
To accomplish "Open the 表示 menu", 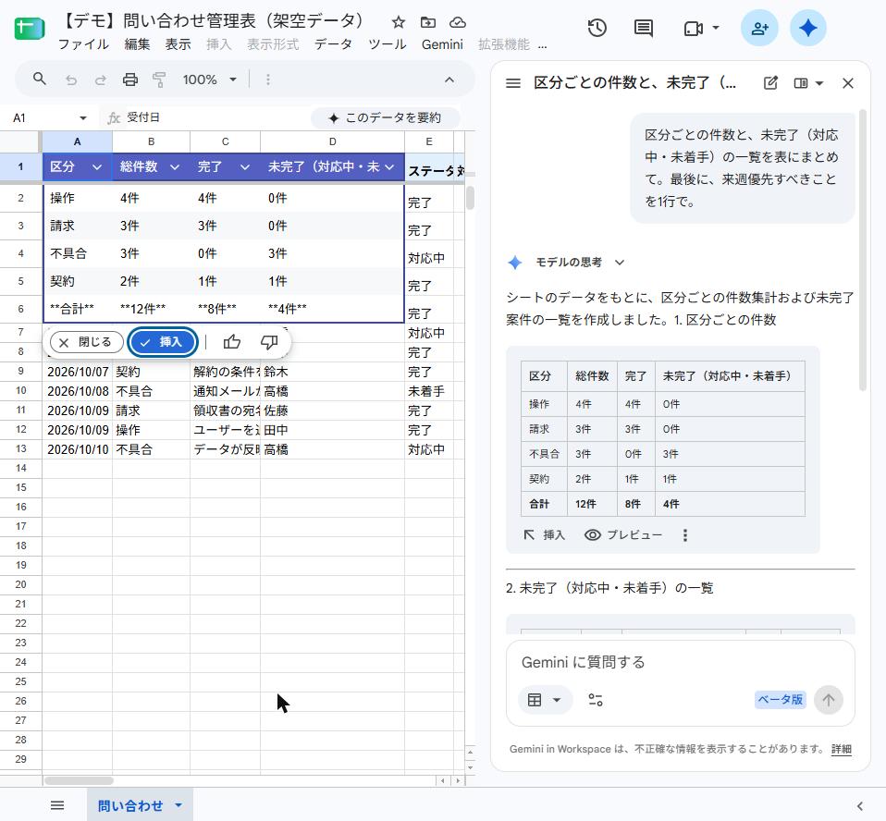I will point(178,44).
